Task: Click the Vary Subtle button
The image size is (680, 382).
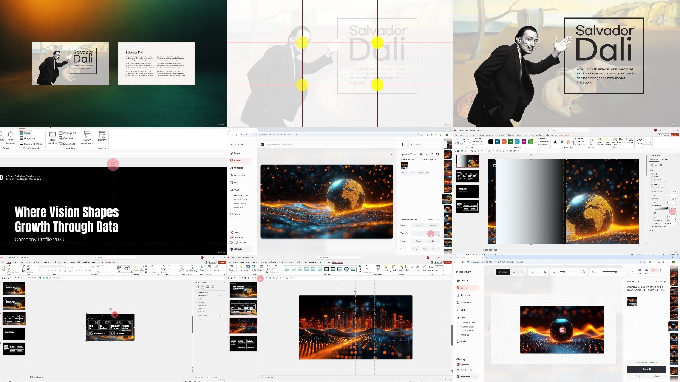Action: click(x=418, y=226)
